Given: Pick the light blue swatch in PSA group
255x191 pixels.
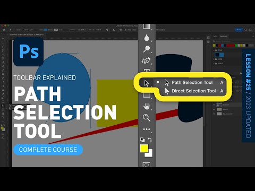Looking at the screenshot, I should click(222, 55).
